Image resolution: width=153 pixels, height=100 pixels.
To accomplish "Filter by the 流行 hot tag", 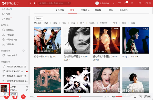I will click(55, 23).
